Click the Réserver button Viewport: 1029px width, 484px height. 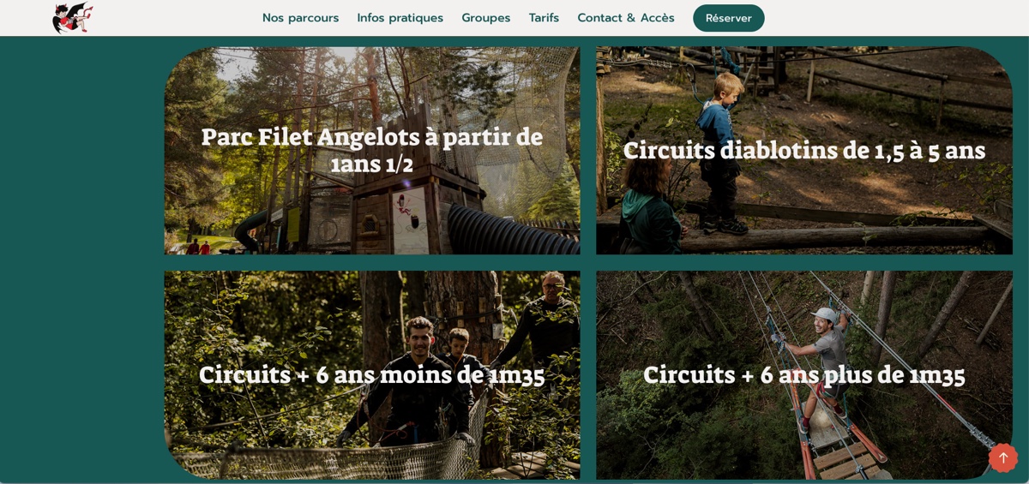click(x=729, y=18)
